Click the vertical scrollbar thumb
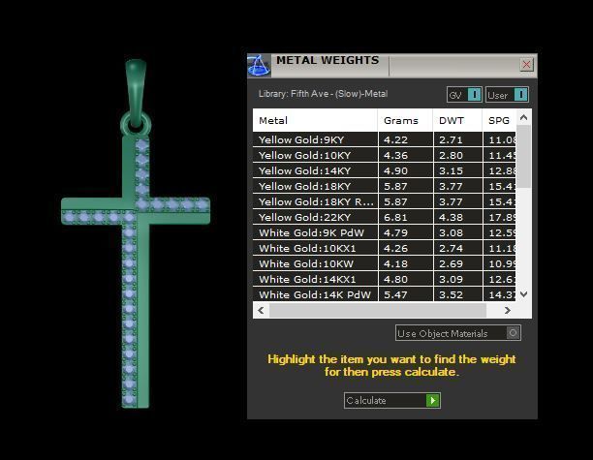The width and height of the screenshot is (593, 460). [524, 156]
